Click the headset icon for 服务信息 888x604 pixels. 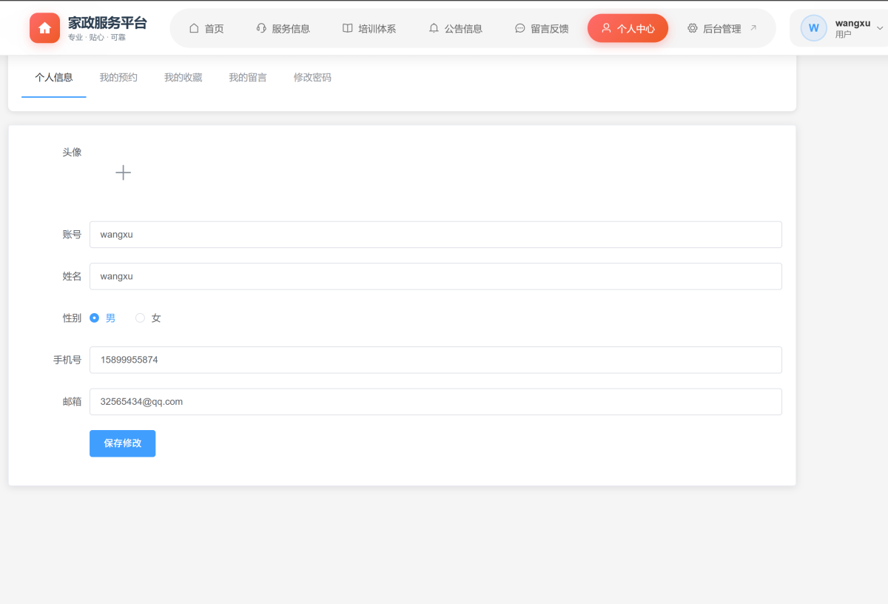pos(261,28)
